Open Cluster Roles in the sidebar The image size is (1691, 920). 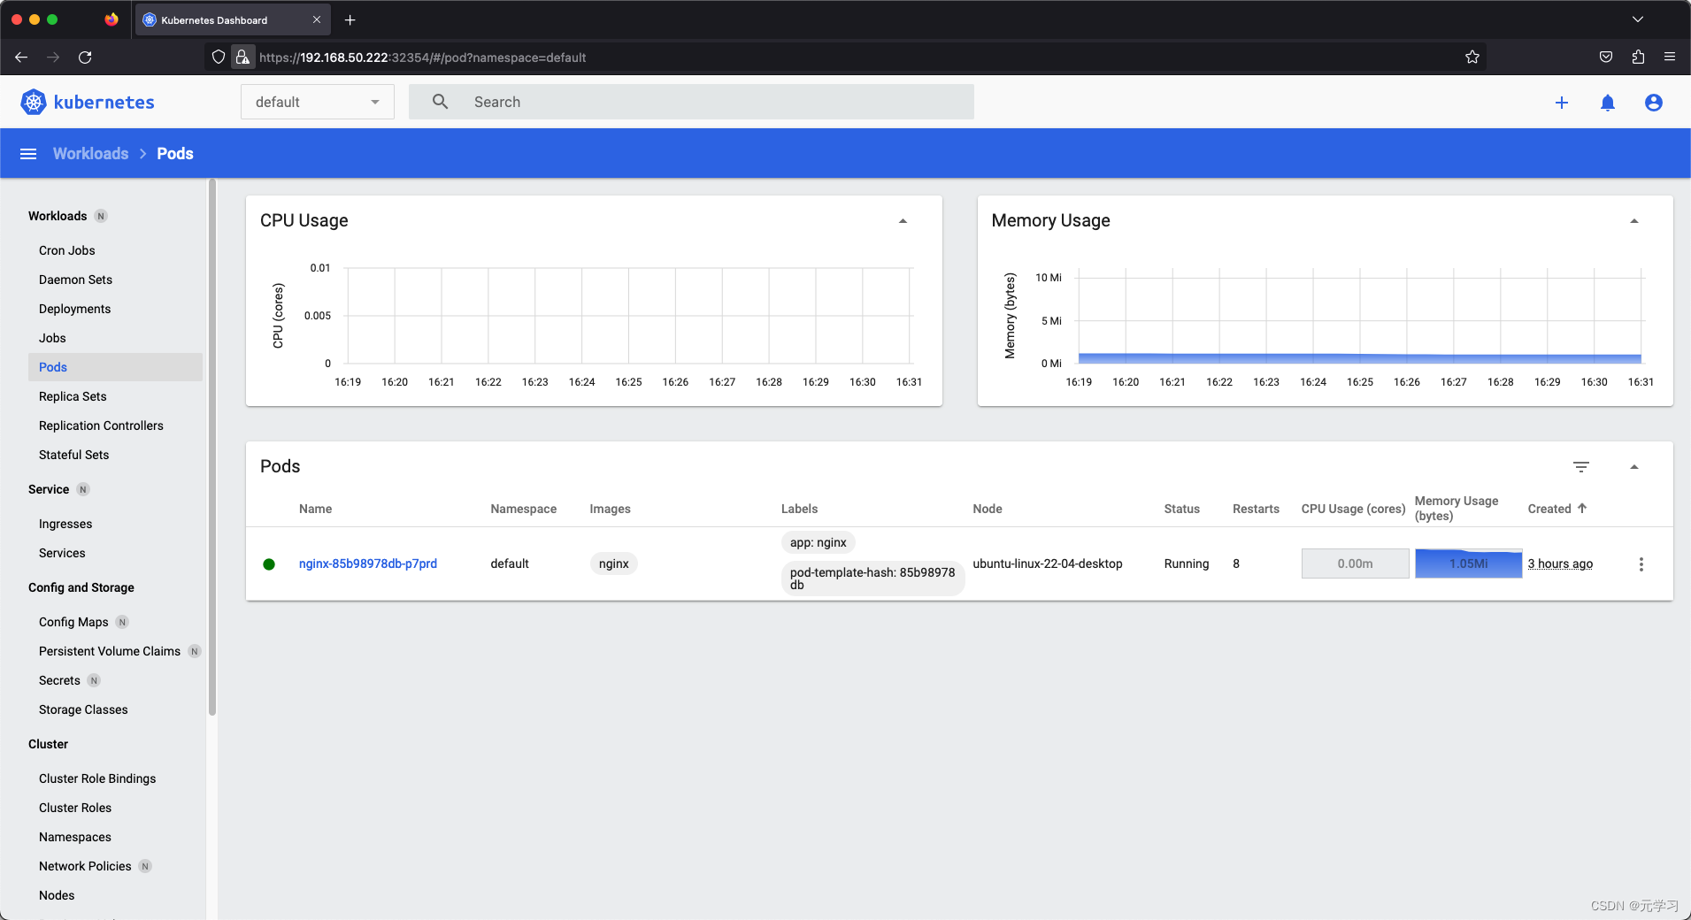pos(75,808)
